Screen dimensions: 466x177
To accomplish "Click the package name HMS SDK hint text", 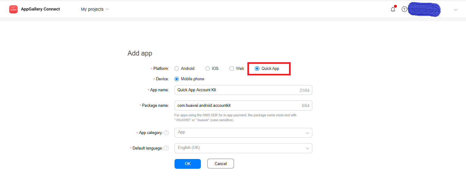I will 235,117.
